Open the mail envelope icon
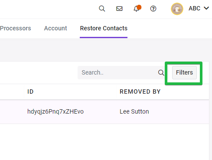 point(119,9)
